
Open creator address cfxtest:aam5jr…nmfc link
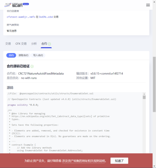(x=21, y=17)
